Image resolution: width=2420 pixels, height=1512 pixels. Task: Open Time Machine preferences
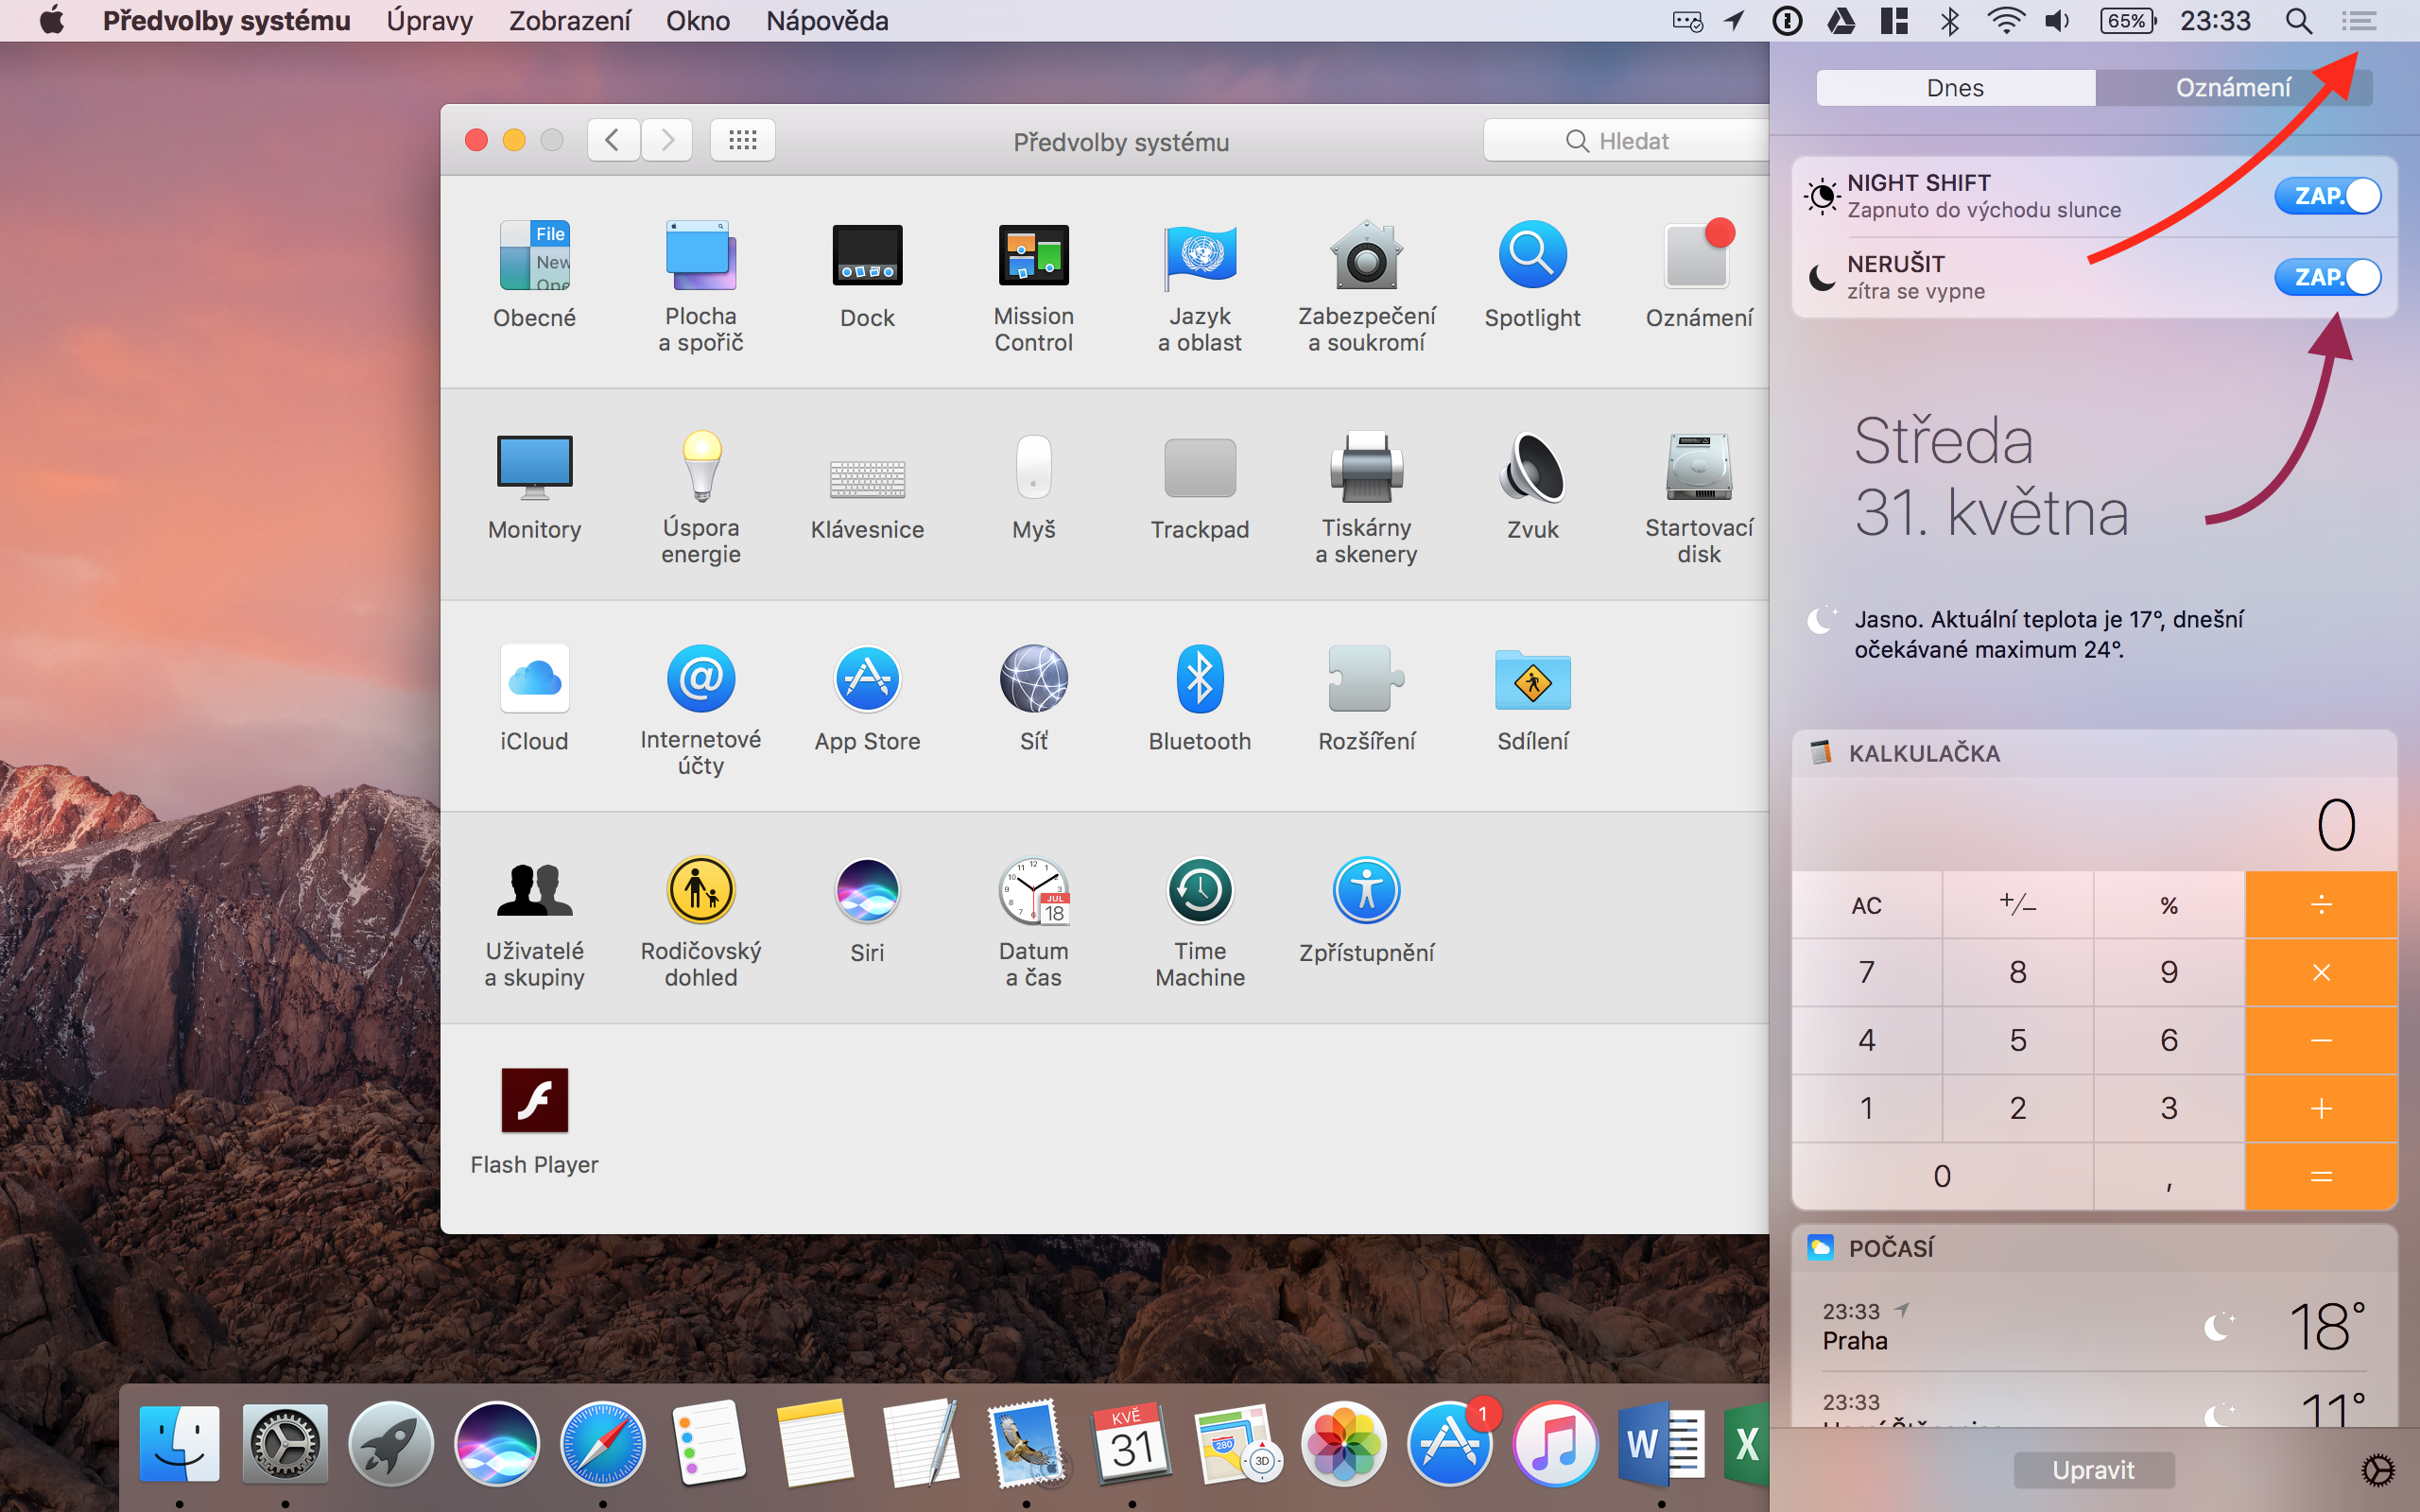coord(1199,891)
